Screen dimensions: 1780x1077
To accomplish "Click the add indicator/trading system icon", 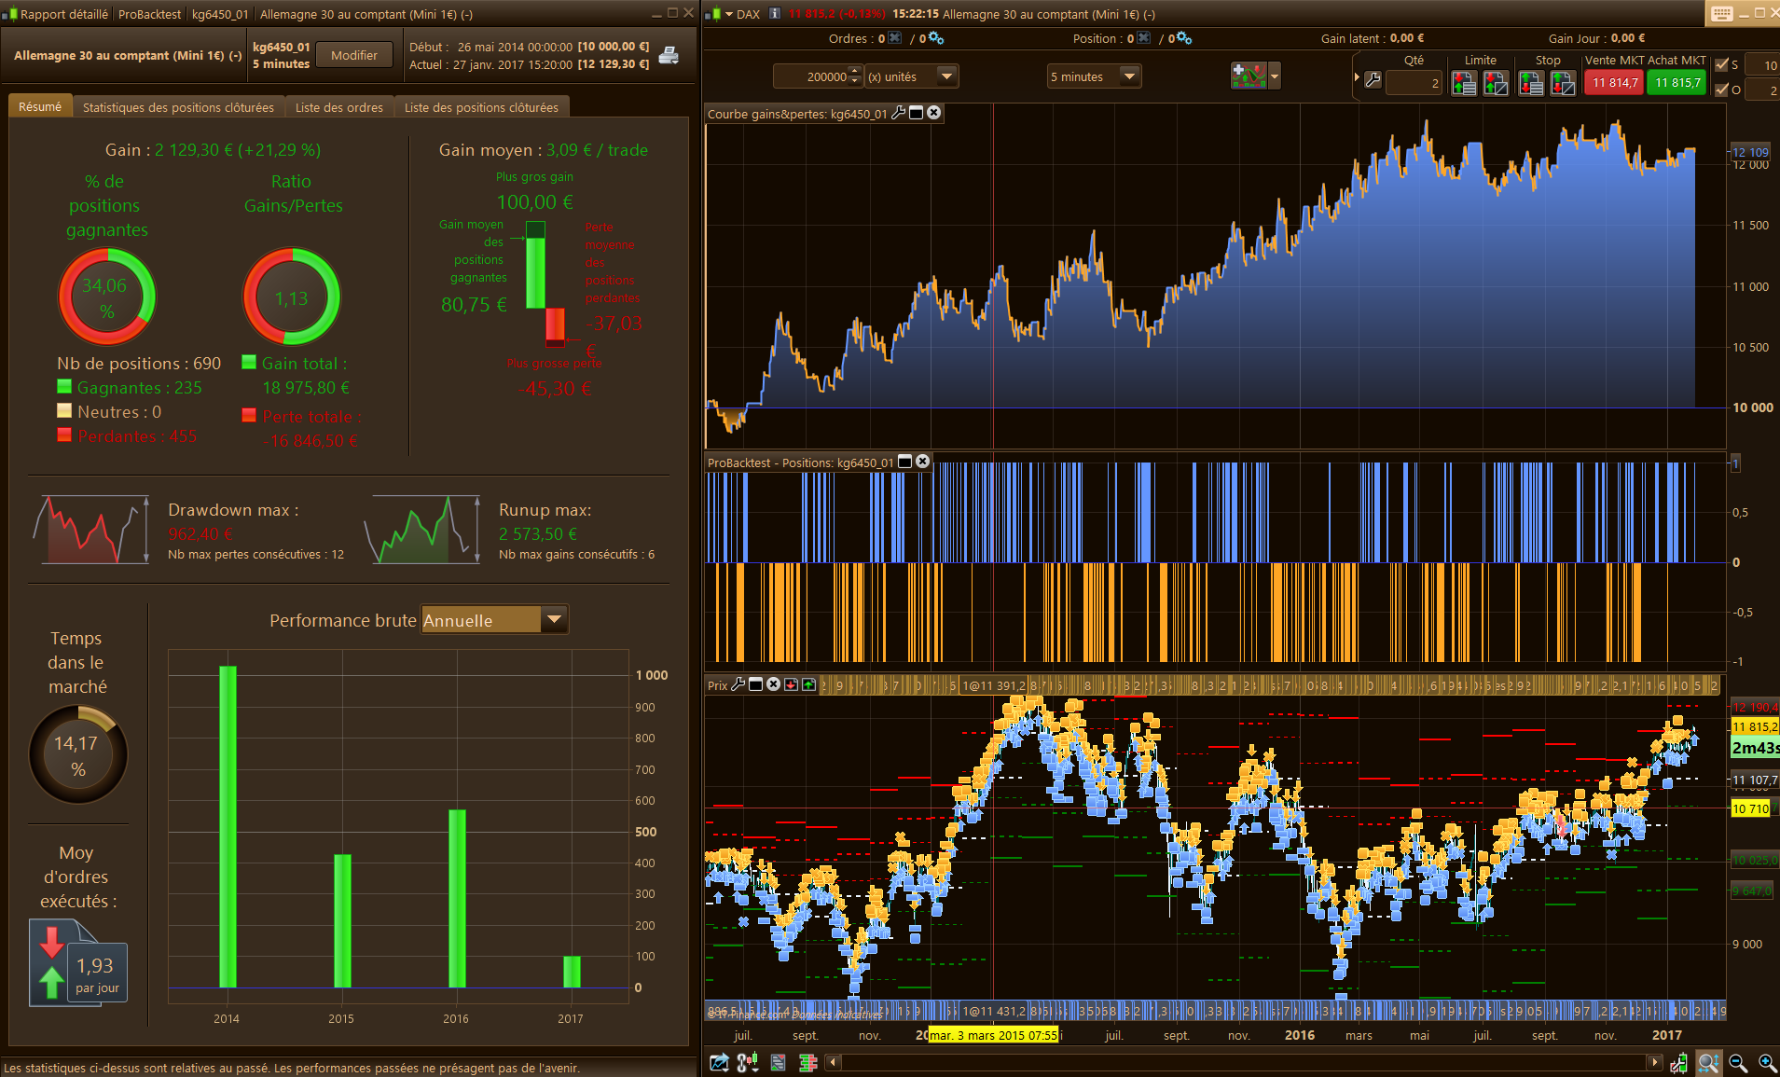I will [x=1249, y=76].
